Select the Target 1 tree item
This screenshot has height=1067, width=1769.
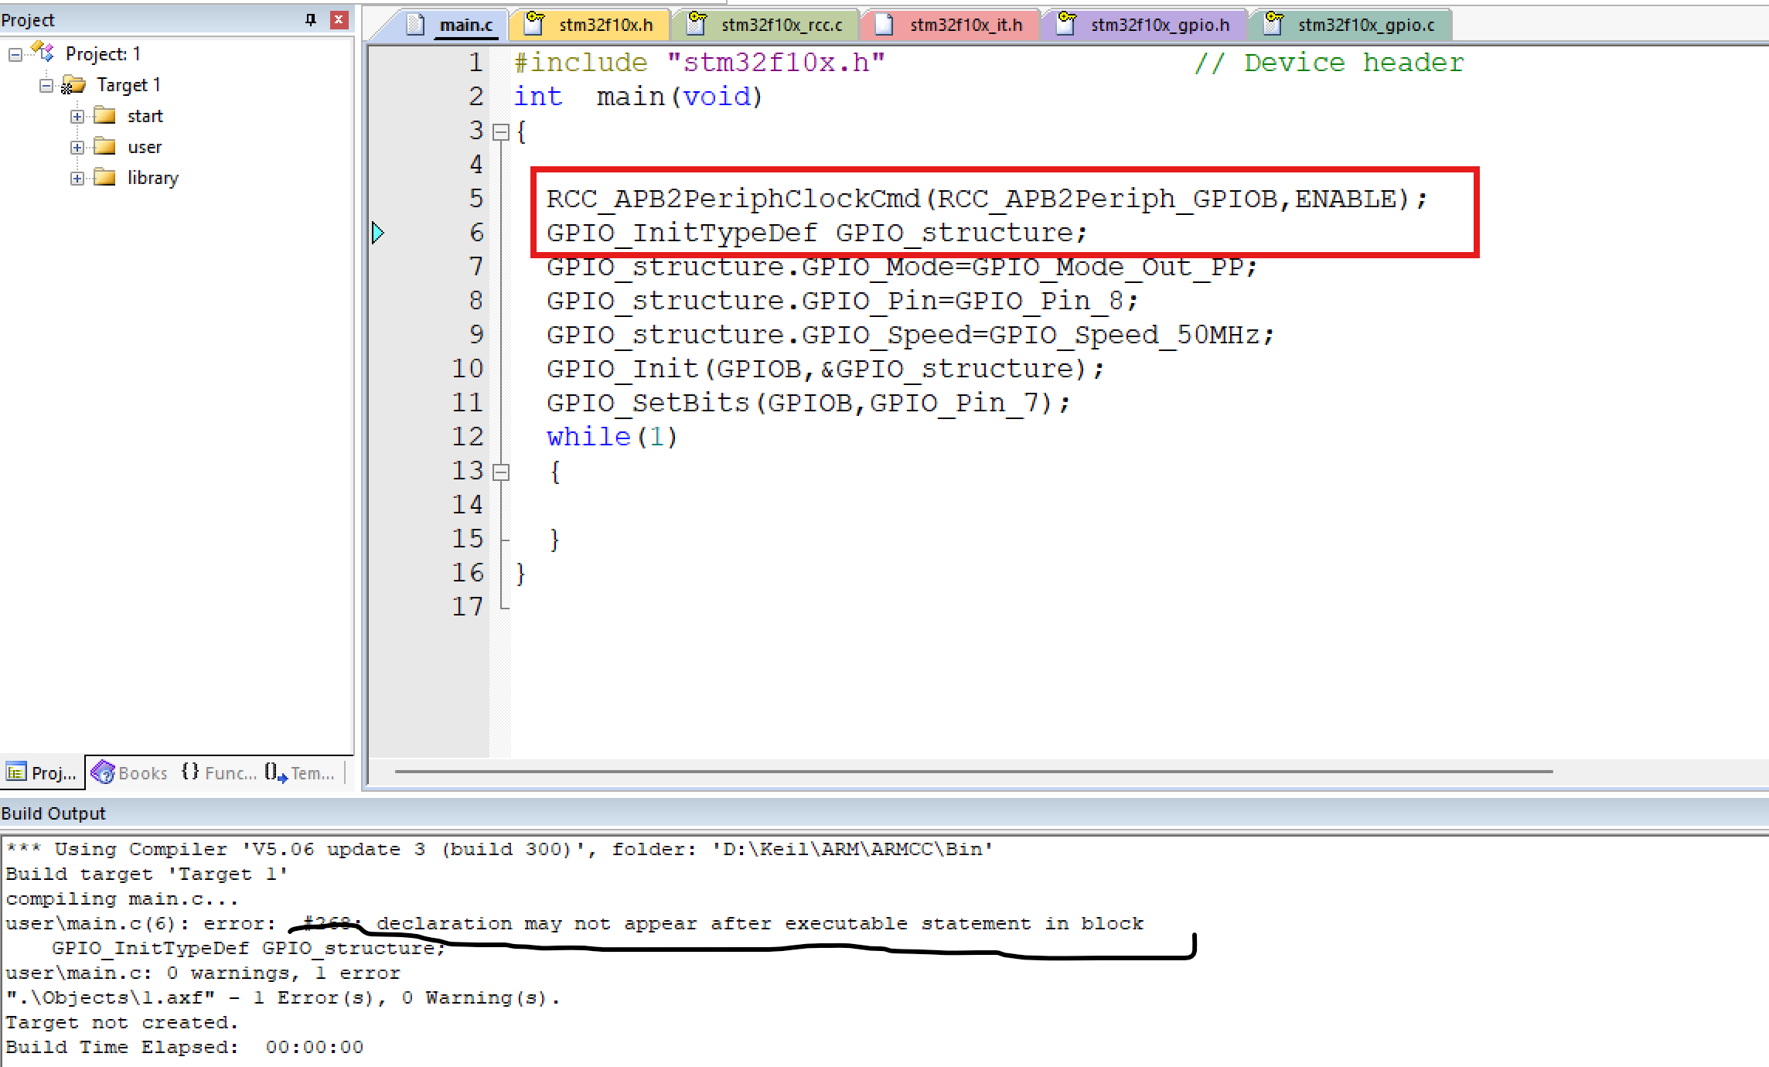[x=128, y=85]
